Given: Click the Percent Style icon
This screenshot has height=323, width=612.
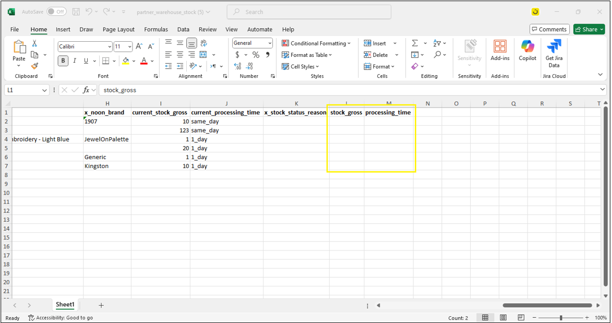Looking at the screenshot, I should coord(256,55).
